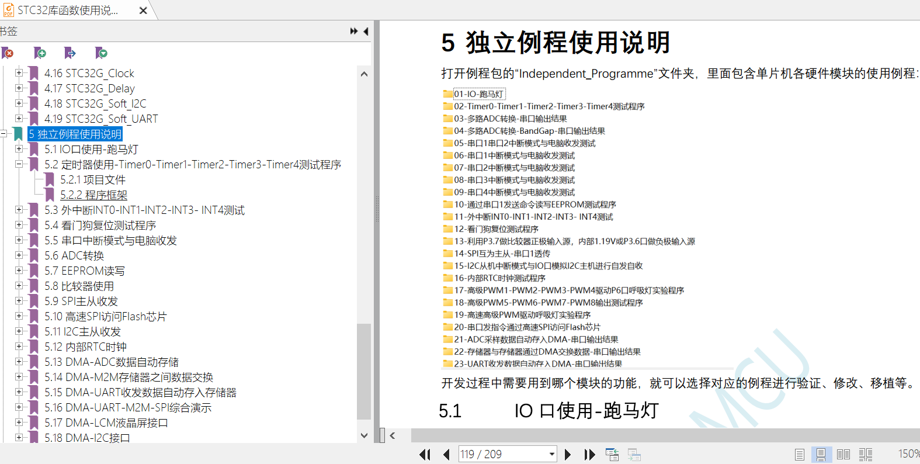Click the next view navigation icon

(x=634, y=454)
